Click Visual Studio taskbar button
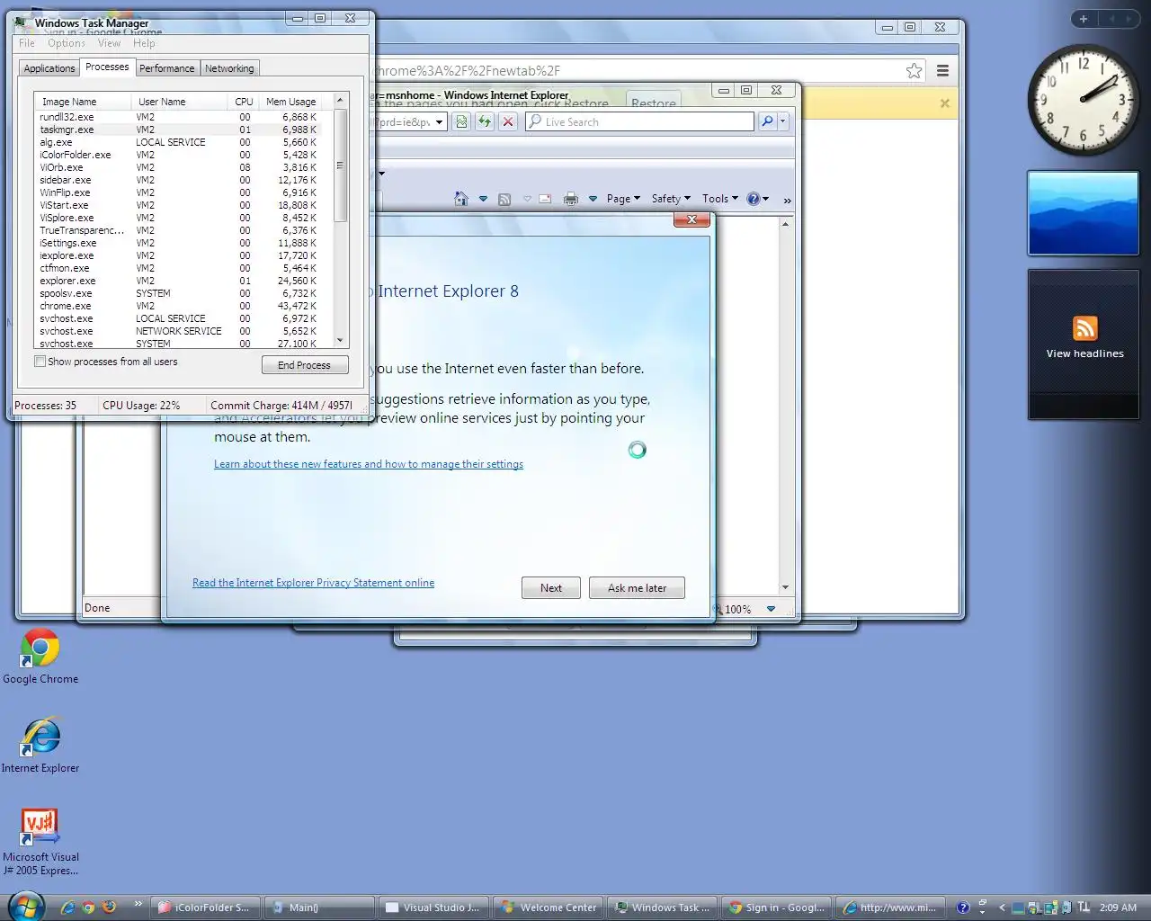The image size is (1151, 921). [434, 908]
